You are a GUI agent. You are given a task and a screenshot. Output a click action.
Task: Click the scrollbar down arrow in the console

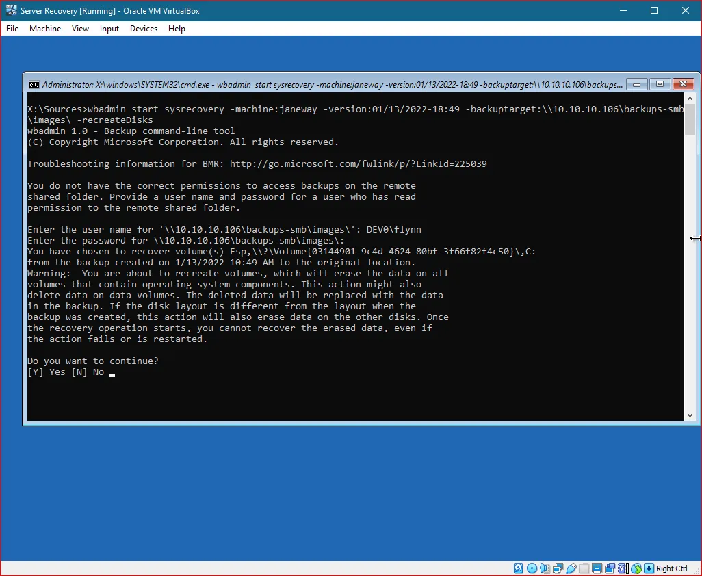coord(690,414)
